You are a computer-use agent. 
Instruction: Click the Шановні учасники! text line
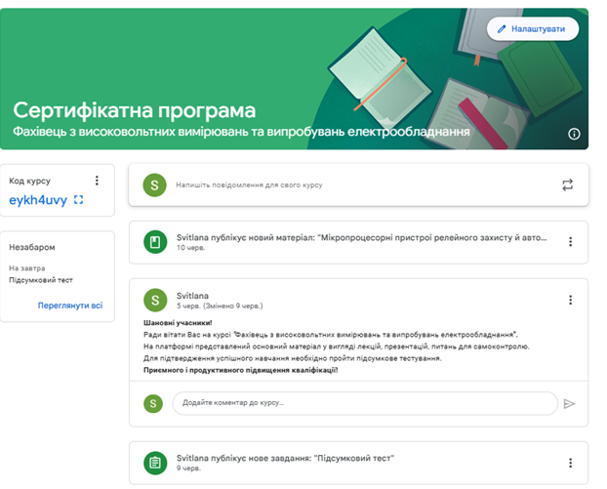178,322
